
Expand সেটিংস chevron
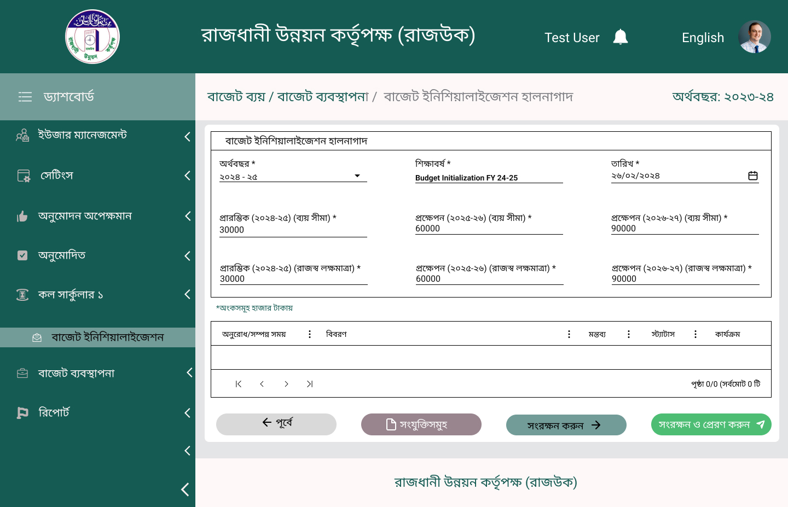[187, 176]
